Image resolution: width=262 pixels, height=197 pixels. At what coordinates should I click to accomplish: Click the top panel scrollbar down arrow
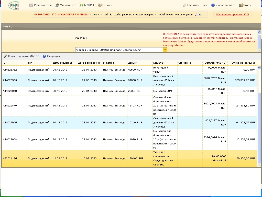259,50
